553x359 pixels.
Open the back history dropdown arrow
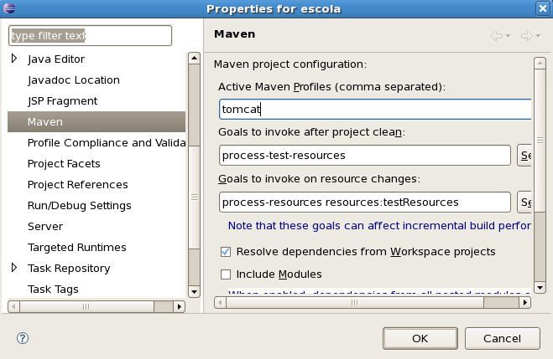(x=509, y=36)
